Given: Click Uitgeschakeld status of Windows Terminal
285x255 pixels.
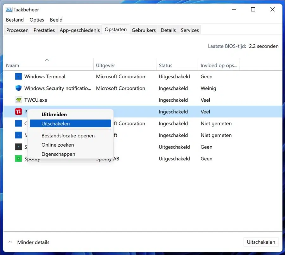Looking at the screenshot, I should coord(174,77).
